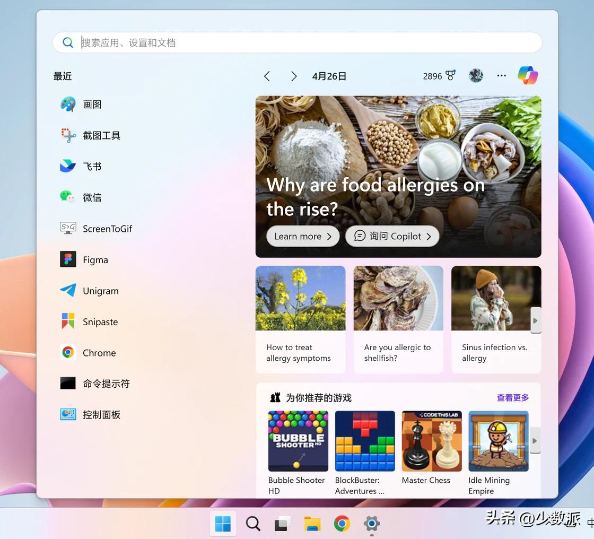Open the Bubble Shooter HD game

click(x=298, y=453)
